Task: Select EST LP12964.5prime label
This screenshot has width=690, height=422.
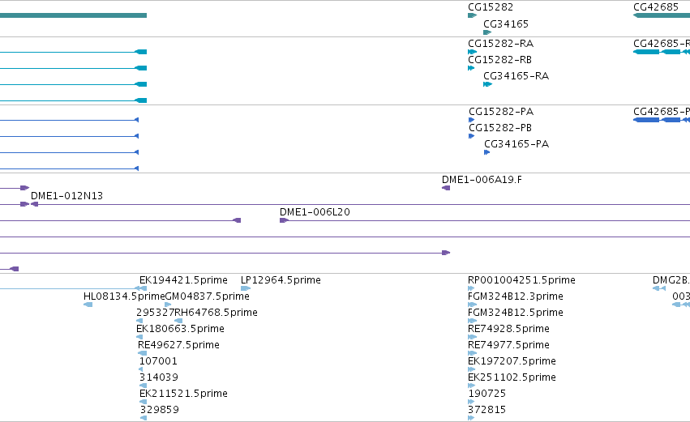Action: [281, 280]
